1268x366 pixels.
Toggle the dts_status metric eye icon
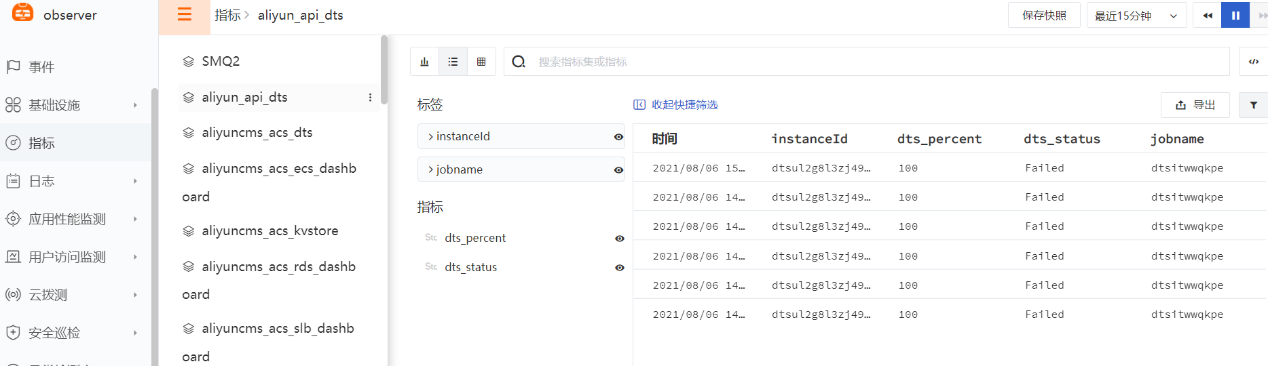point(619,268)
